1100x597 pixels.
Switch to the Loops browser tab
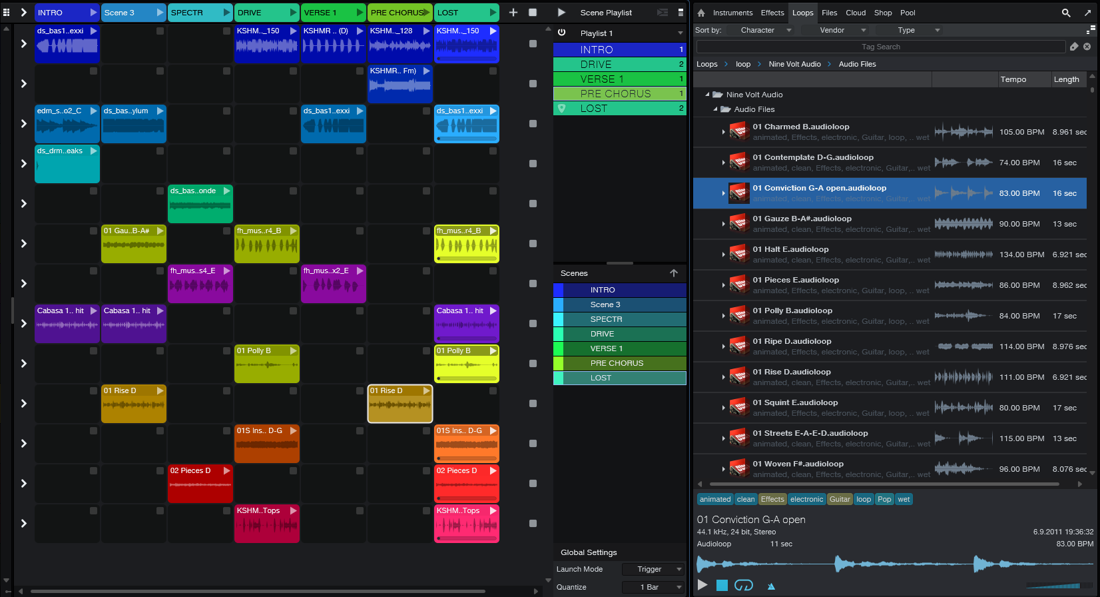tap(803, 13)
